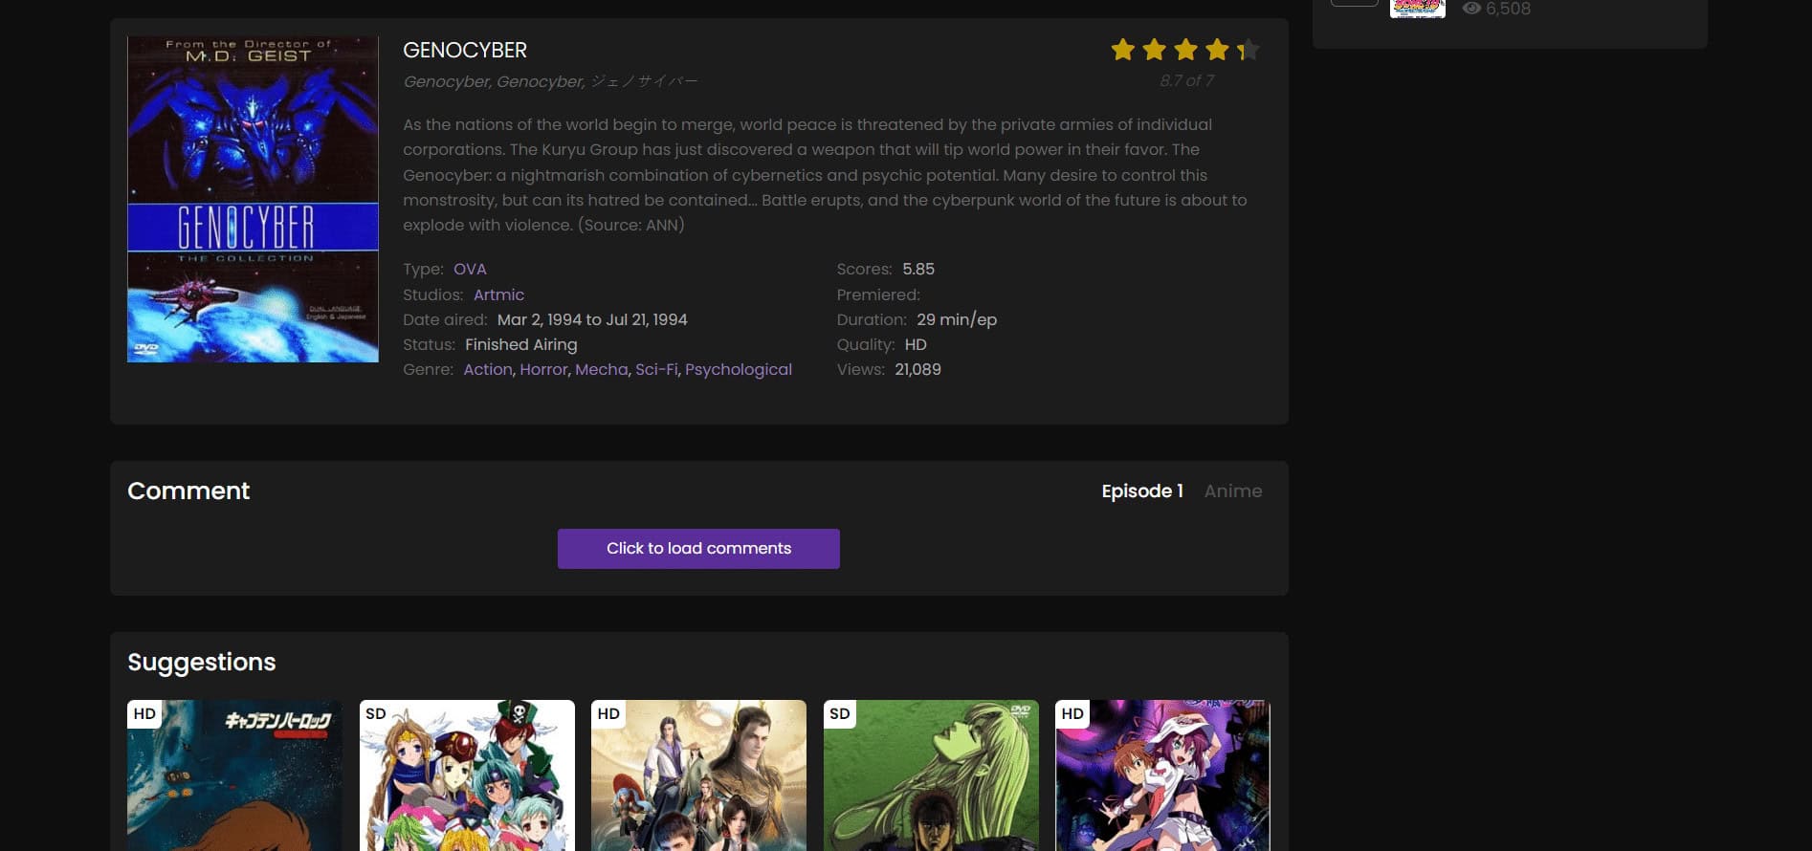The height and width of the screenshot is (851, 1812).
Task: Click the 'Premiered:' label
Action: tap(878, 295)
